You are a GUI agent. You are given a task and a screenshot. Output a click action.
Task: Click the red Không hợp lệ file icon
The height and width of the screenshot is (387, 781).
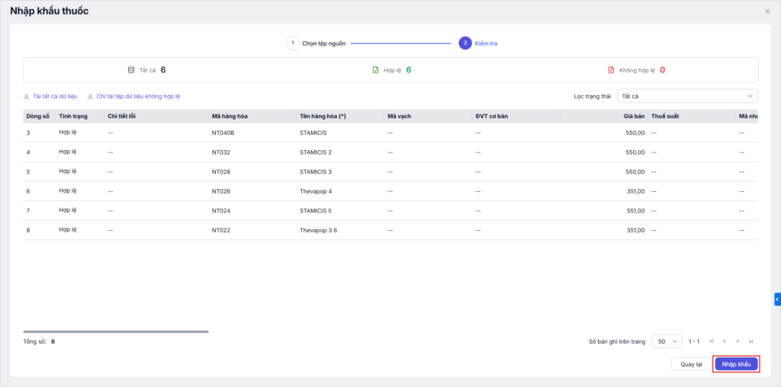coord(611,70)
